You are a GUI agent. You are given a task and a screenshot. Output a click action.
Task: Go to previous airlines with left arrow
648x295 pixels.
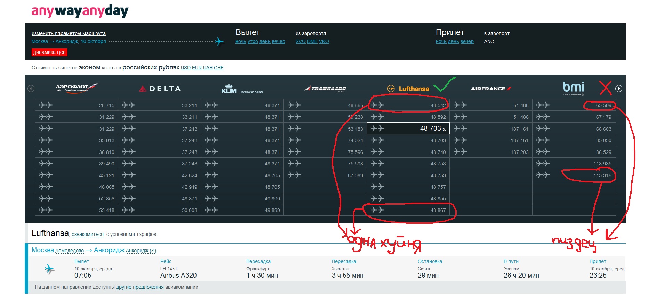coord(31,89)
